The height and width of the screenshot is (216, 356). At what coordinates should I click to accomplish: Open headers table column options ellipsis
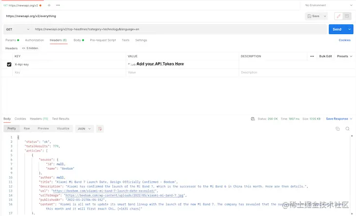(x=312, y=56)
